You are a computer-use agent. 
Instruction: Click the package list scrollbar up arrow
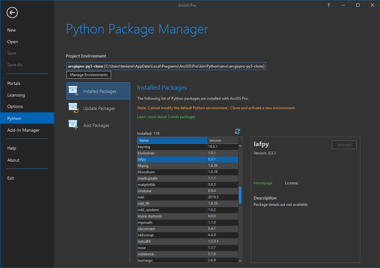coord(240,146)
